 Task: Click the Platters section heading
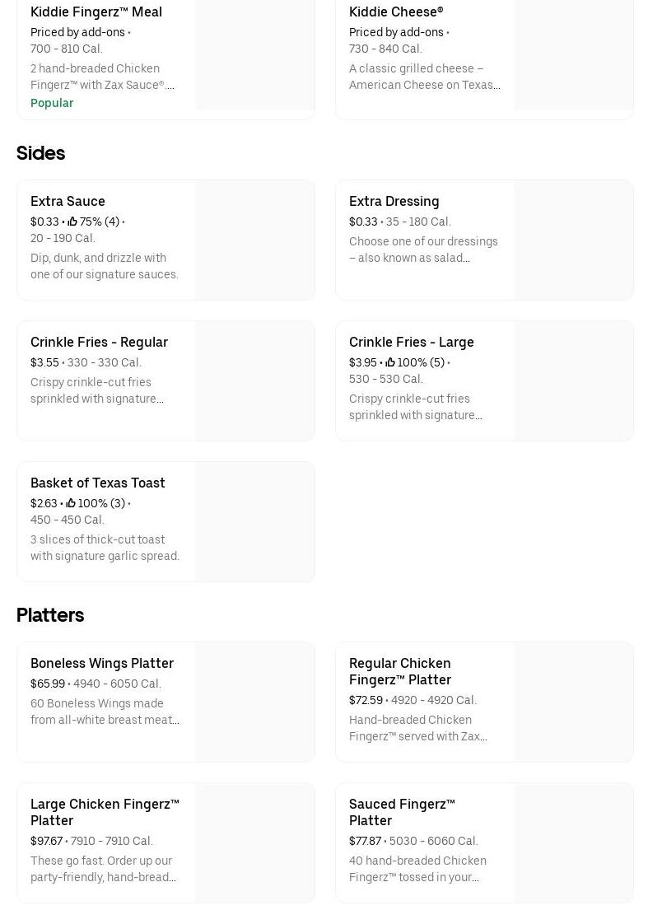[x=50, y=615]
